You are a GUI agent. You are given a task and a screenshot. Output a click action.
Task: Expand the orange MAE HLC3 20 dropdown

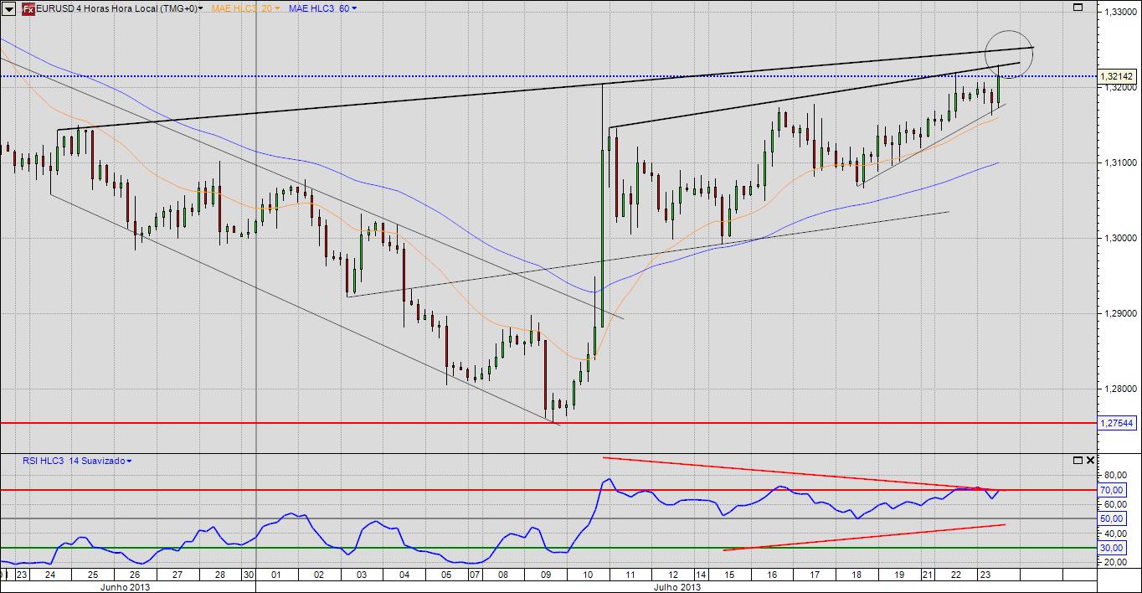(245, 8)
